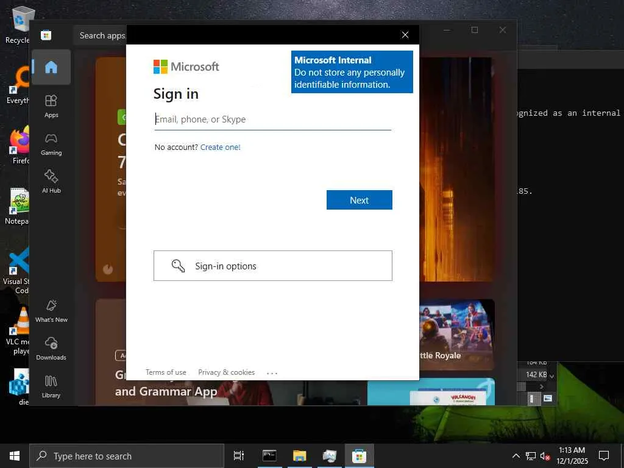Screen dimensions: 624x468
Task: Maximize the Microsoft Store window
Action: point(474,30)
